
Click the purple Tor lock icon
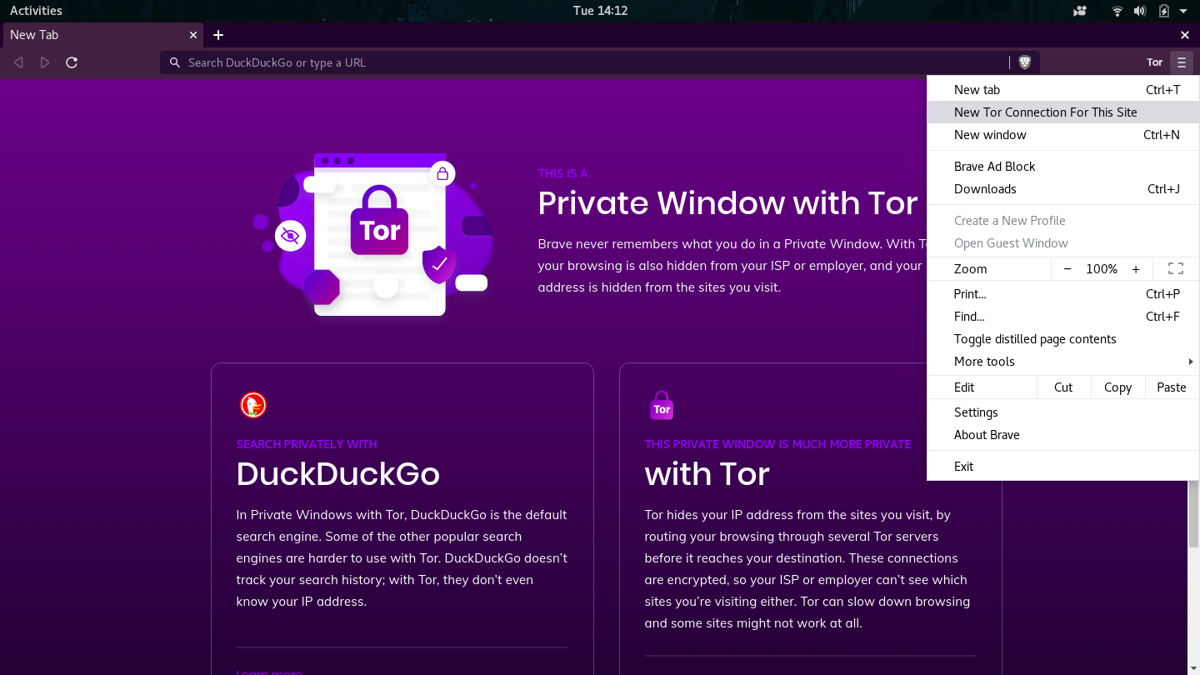point(662,405)
